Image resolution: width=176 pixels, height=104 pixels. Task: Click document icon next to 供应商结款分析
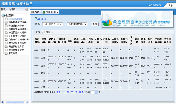click(6, 46)
